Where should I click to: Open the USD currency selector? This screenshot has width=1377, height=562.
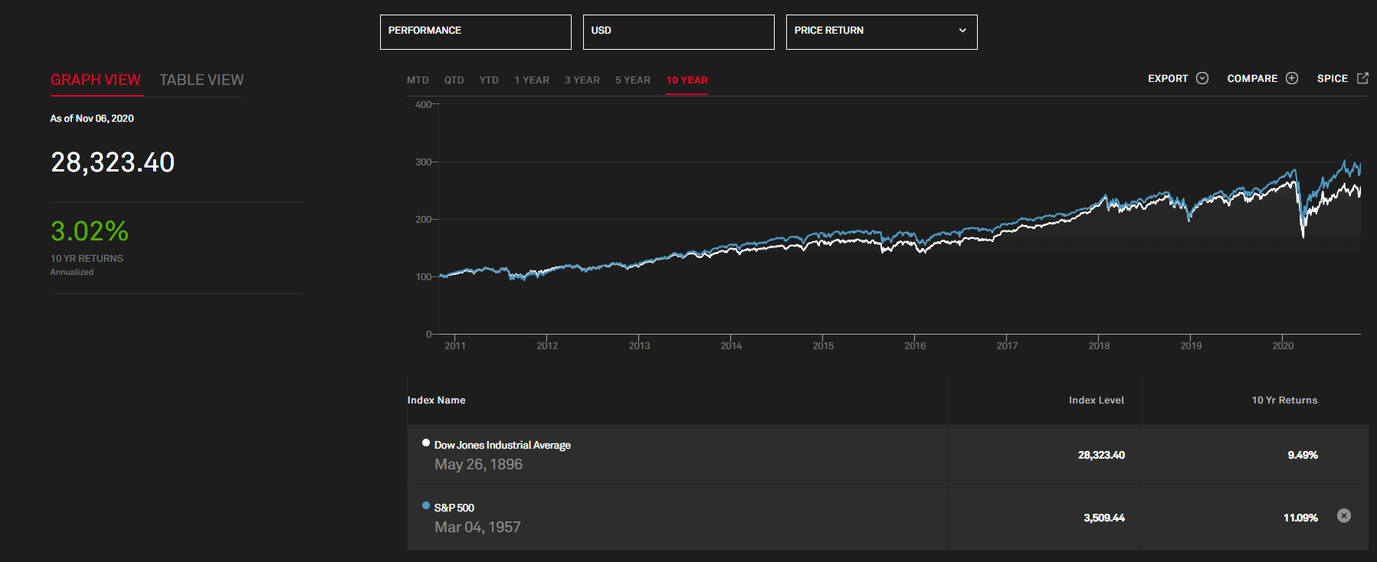[x=678, y=32]
